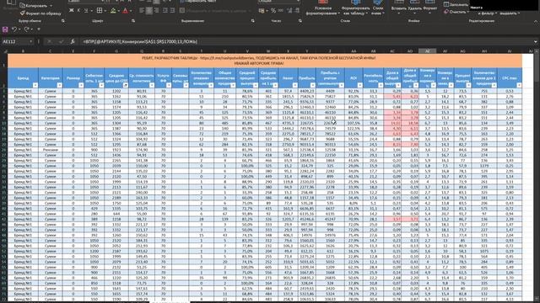Click the cell borders icon
The width and height of the screenshot is (540, 303).
(x=100, y=11)
